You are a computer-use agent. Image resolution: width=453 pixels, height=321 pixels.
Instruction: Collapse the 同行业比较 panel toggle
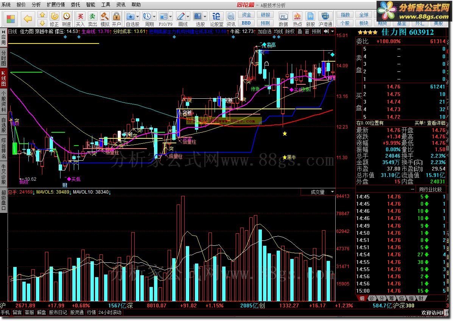413,189
